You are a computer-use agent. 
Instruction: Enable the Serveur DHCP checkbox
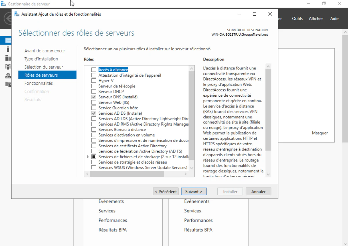pos(94,91)
